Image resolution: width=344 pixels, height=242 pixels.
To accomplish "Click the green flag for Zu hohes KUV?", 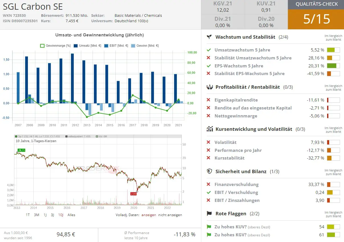I will tap(209, 227).
